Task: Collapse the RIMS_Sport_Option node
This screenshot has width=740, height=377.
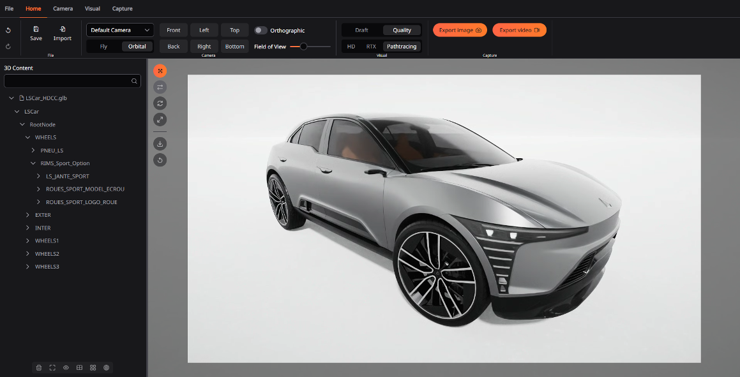Action: [33, 163]
